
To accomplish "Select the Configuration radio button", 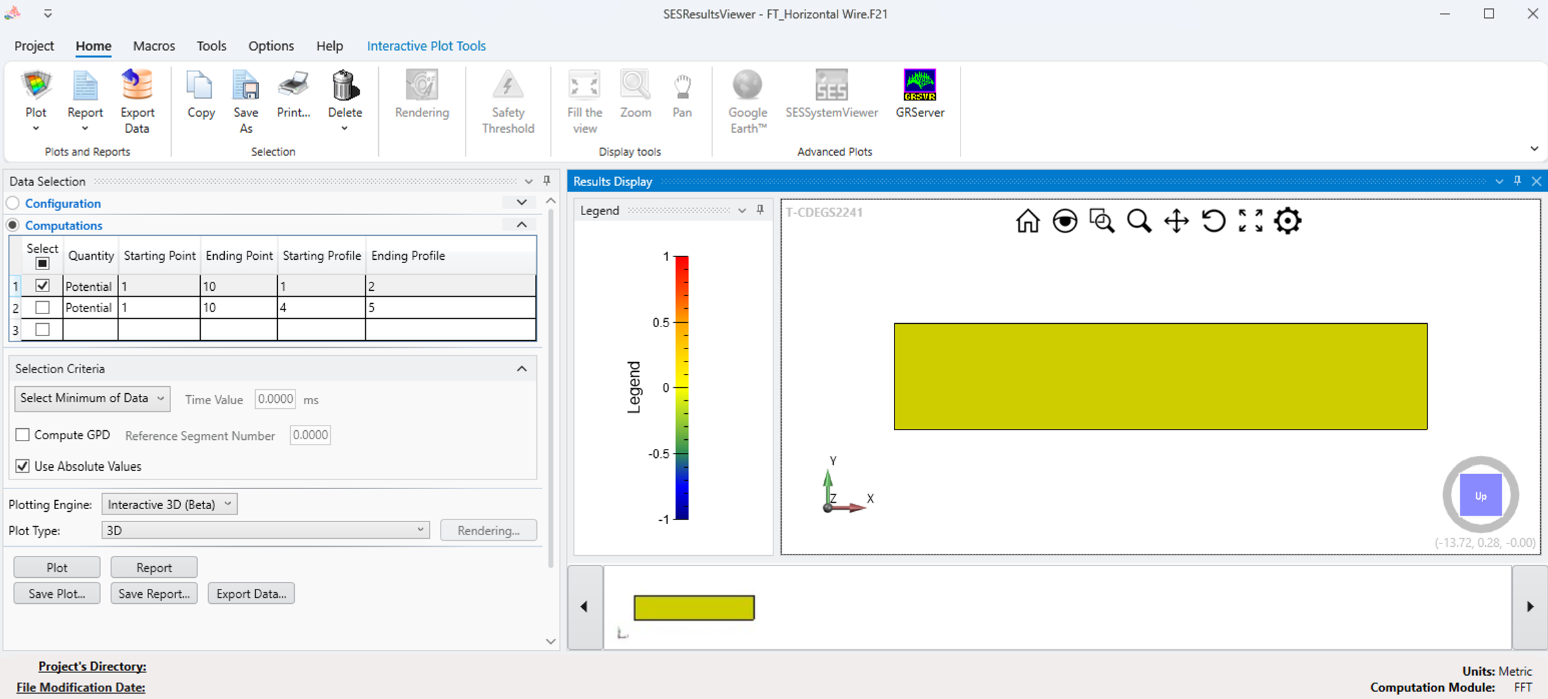I will click(13, 203).
